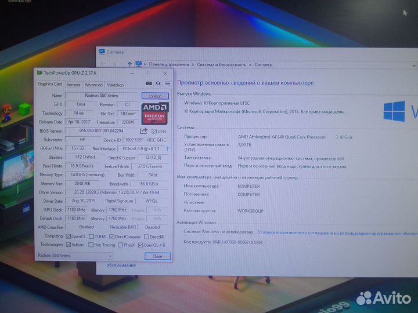The height and width of the screenshot is (313, 418).
Task: Click GPU-Z title bar app icon
Action: pos(39,72)
